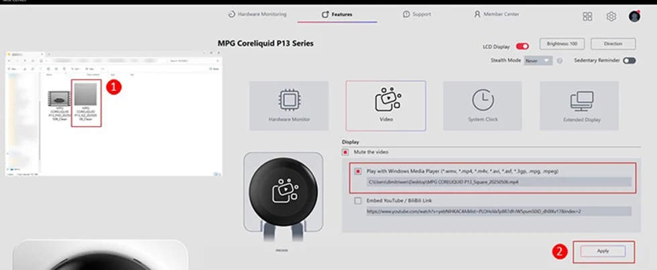Check the Embed YouTube / BiliBili Link option

[358, 201]
